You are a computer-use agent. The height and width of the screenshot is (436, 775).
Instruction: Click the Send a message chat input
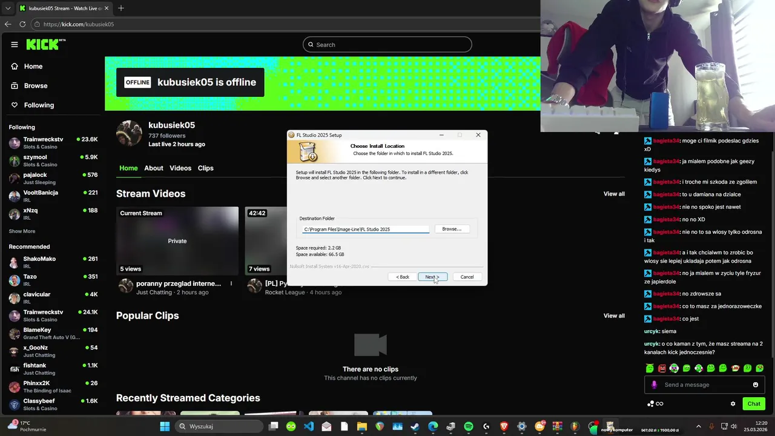(704, 385)
